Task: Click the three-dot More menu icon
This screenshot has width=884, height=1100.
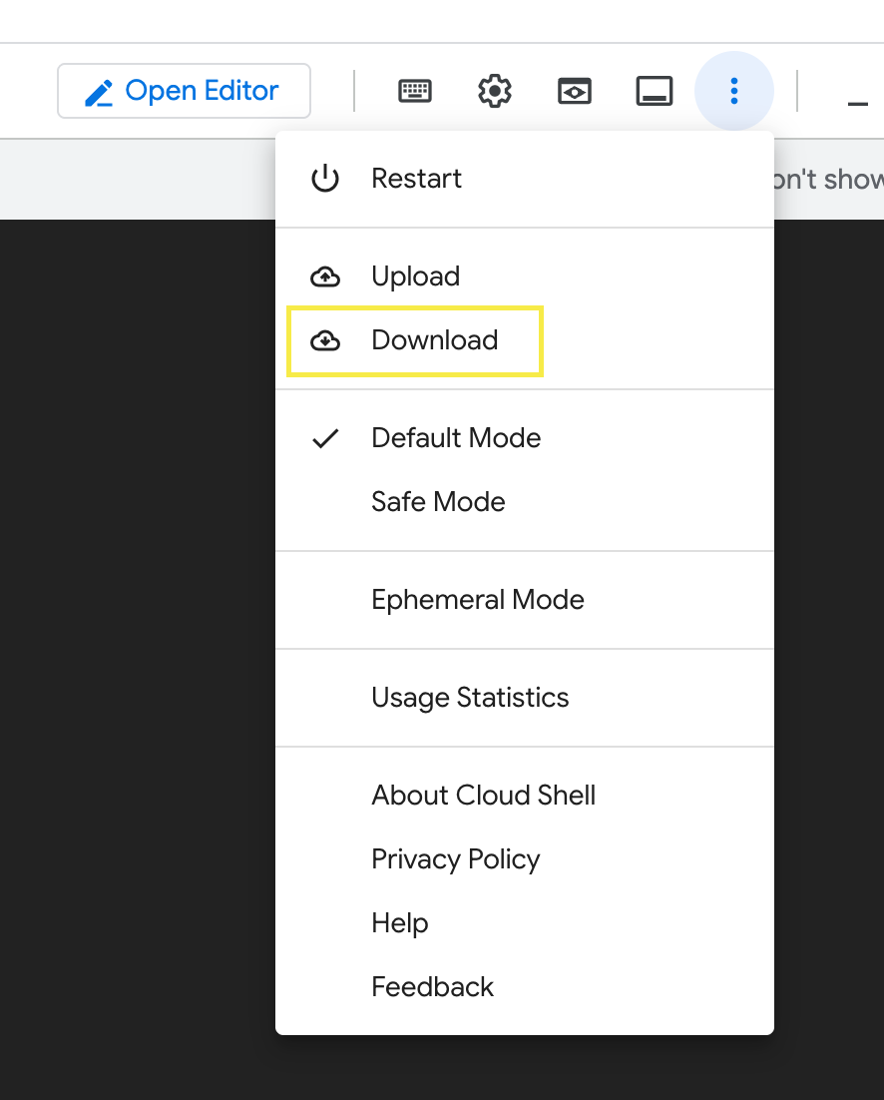Action: tap(734, 91)
